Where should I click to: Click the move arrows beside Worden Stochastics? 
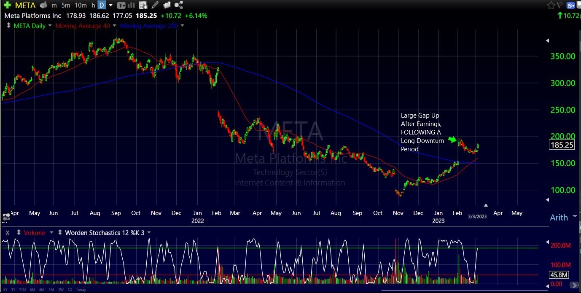pyautogui.click(x=60, y=232)
